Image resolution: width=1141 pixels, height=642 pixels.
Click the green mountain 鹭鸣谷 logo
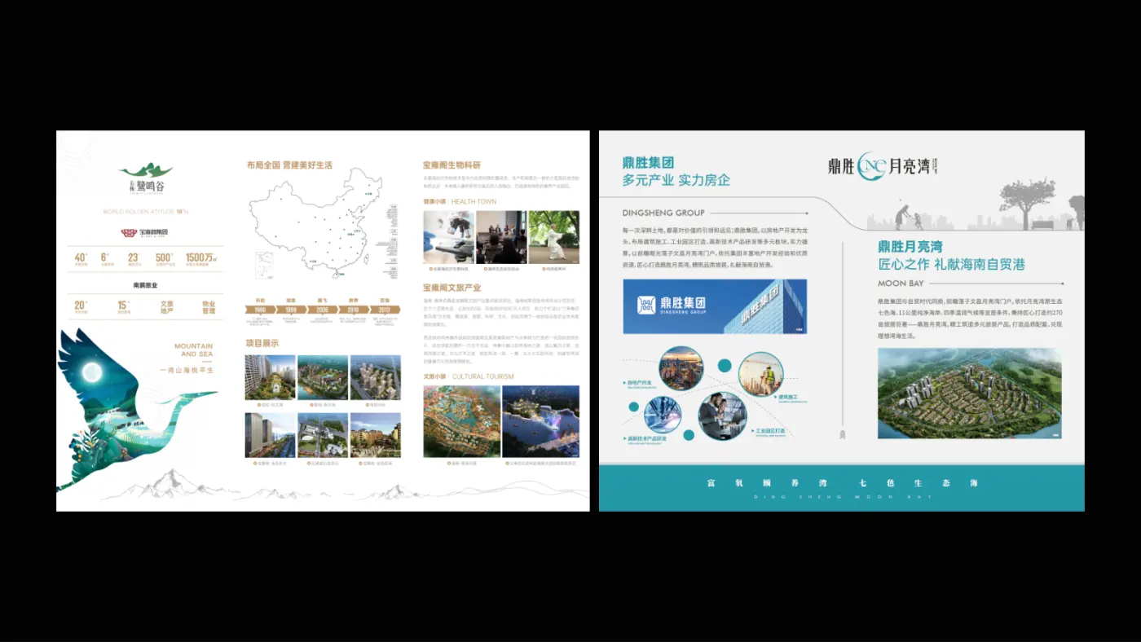coord(145,178)
